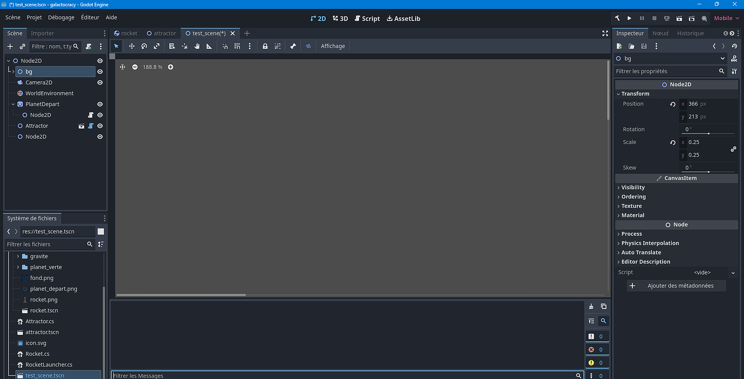Run the current scene clapperboard icon
Image resolution: width=744 pixels, height=379 pixels.
(x=679, y=18)
